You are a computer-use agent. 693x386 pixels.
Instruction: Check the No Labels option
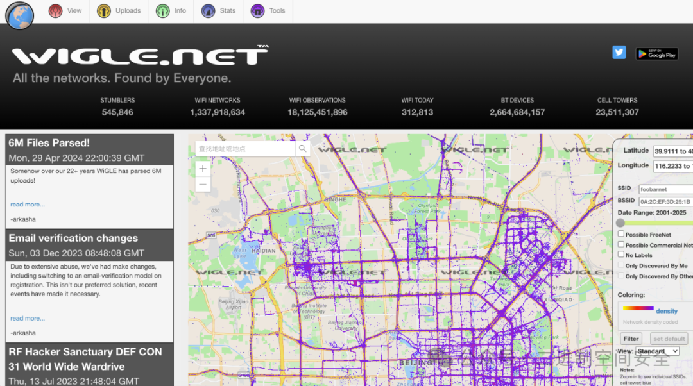pyautogui.click(x=621, y=255)
